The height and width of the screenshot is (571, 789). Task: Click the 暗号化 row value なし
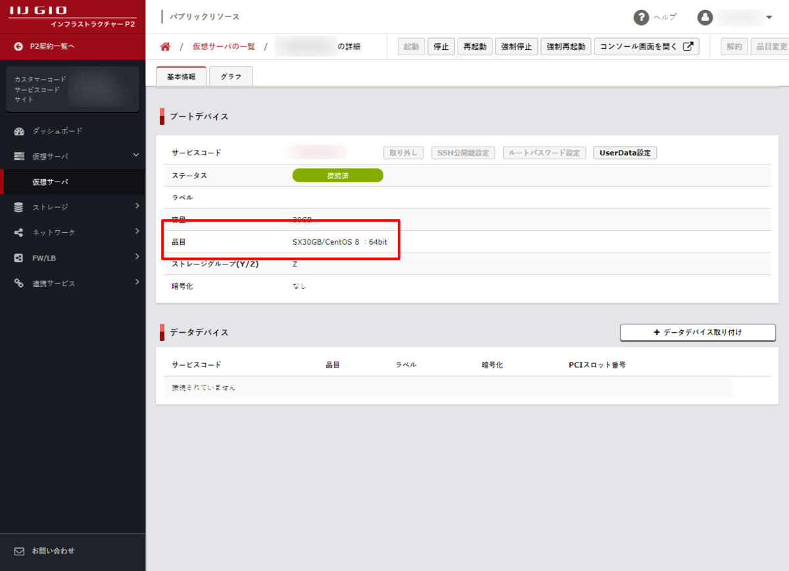[x=299, y=286]
